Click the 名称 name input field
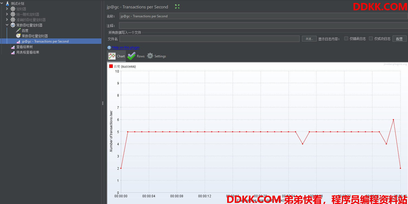Image resolution: width=408 pixels, height=204 pixels. [264, 16]
